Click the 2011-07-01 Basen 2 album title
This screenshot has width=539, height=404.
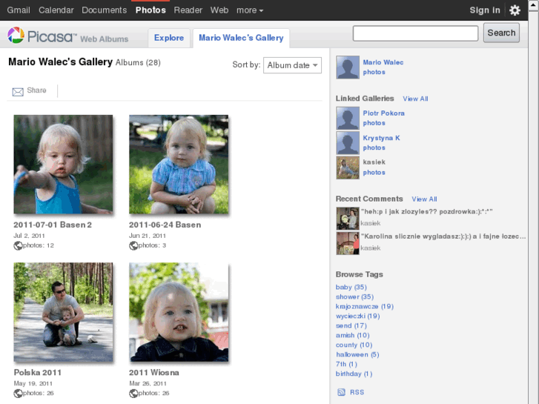[x=53, y=225]
